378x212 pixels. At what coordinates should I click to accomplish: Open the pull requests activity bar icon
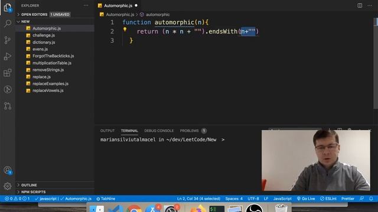[x=8, y=106]
